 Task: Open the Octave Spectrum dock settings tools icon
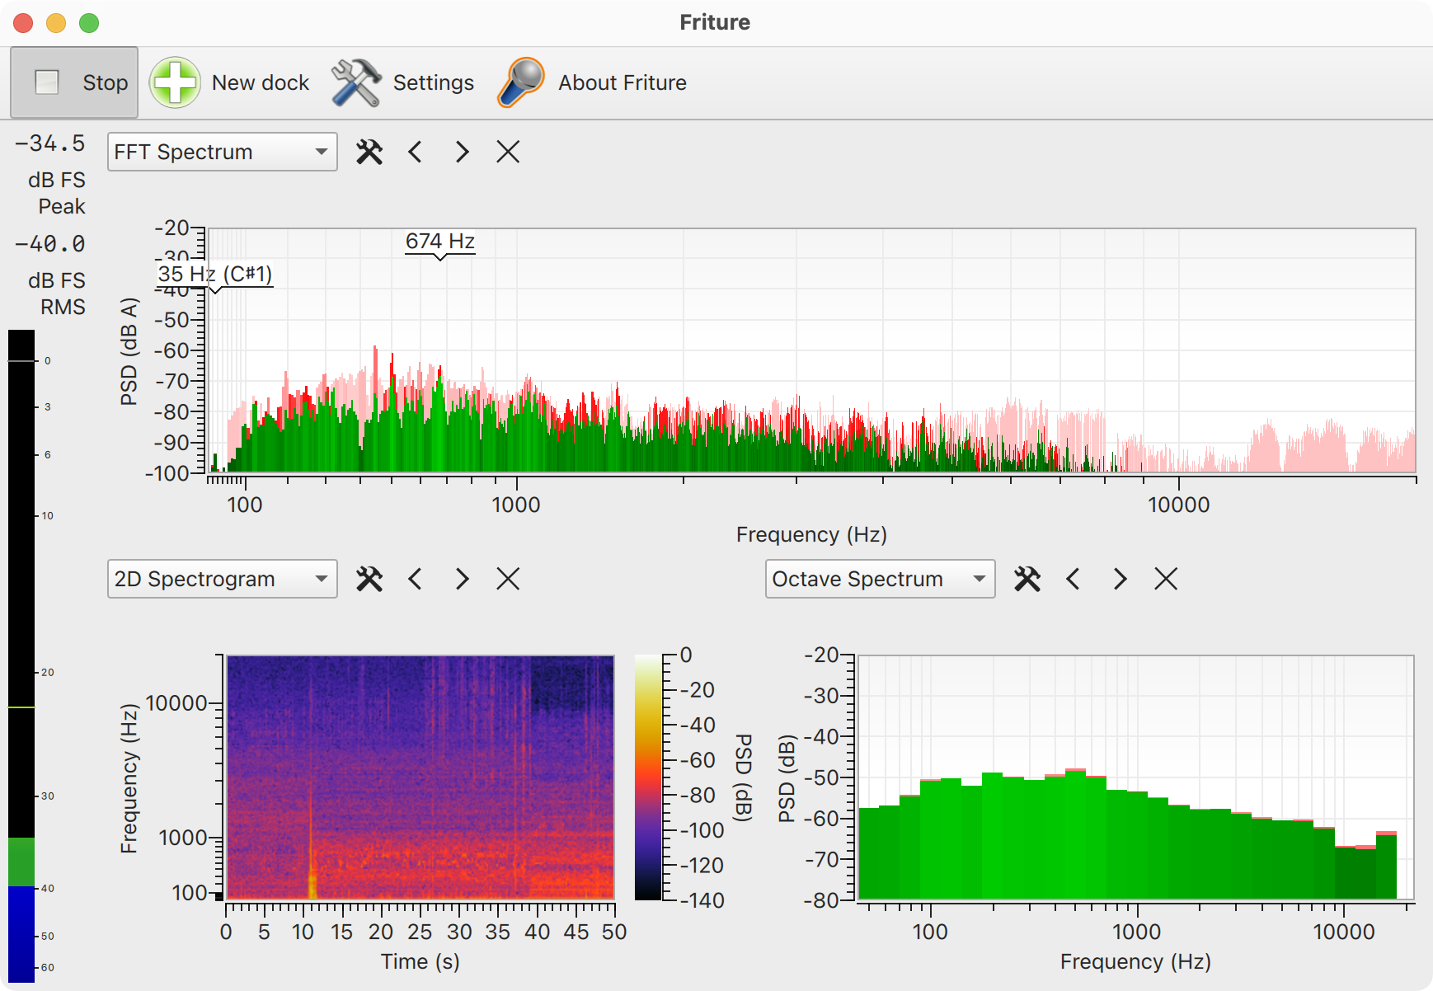[1027, 579]
